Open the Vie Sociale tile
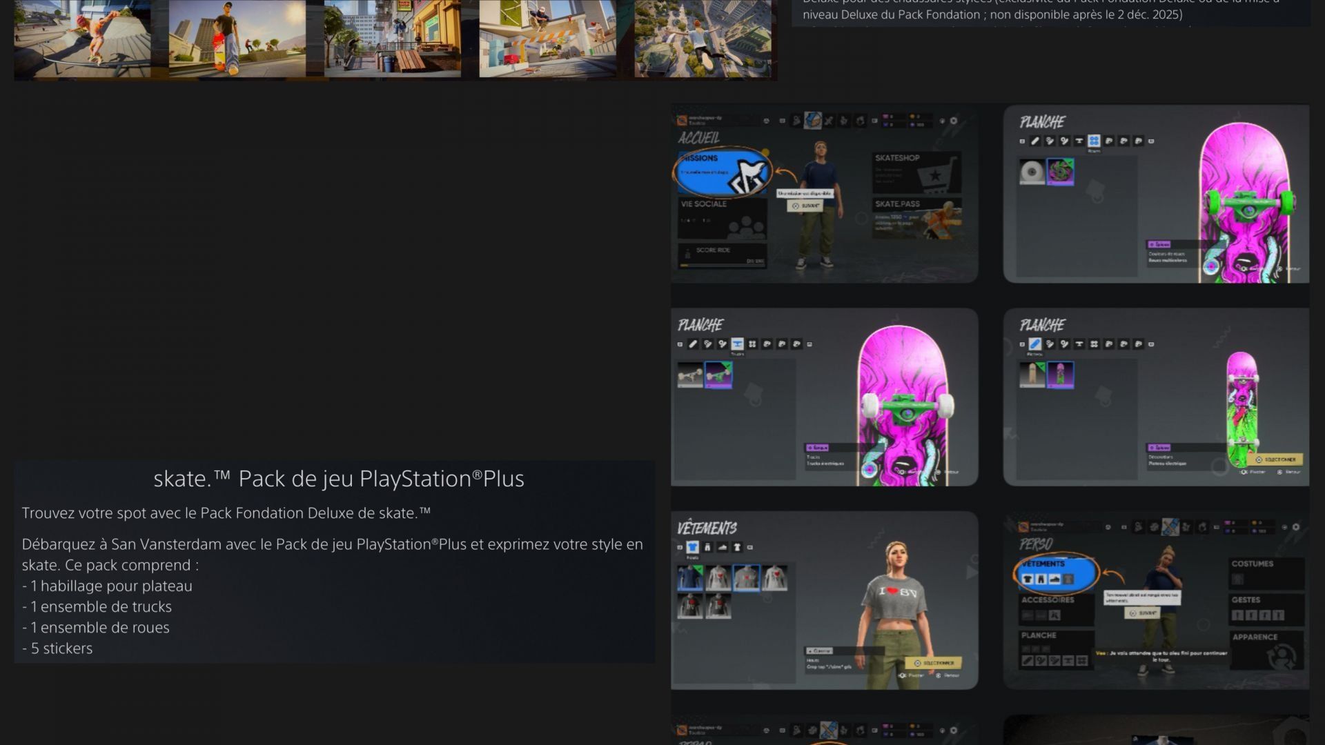1325x745 pixels. click(x=723, y=219)
